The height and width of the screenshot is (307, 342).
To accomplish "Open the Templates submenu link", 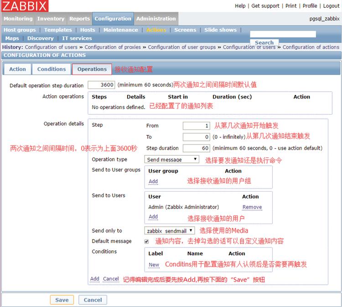I will click(x=58, y=30).
